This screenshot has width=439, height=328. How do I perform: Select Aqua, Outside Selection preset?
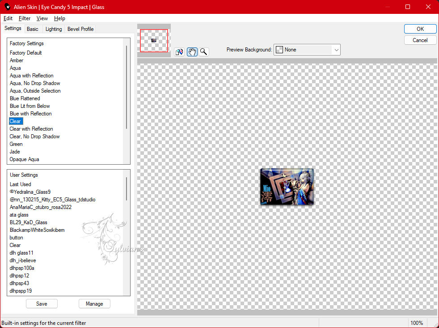(x=35, y=90)
